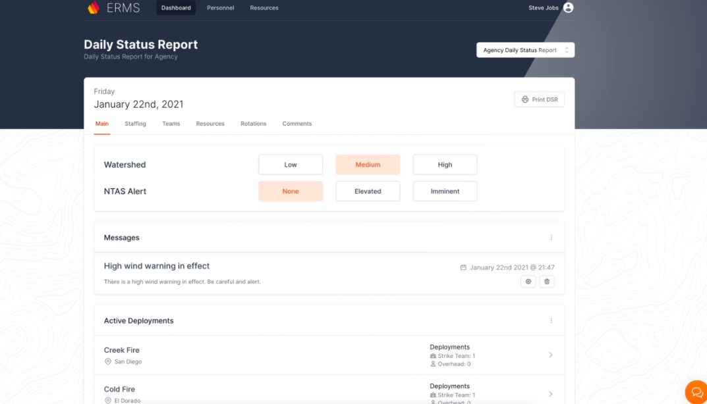Open the Messages overflow menu
The height and width of the screenshot is (404, 707).
pos(551,238)
